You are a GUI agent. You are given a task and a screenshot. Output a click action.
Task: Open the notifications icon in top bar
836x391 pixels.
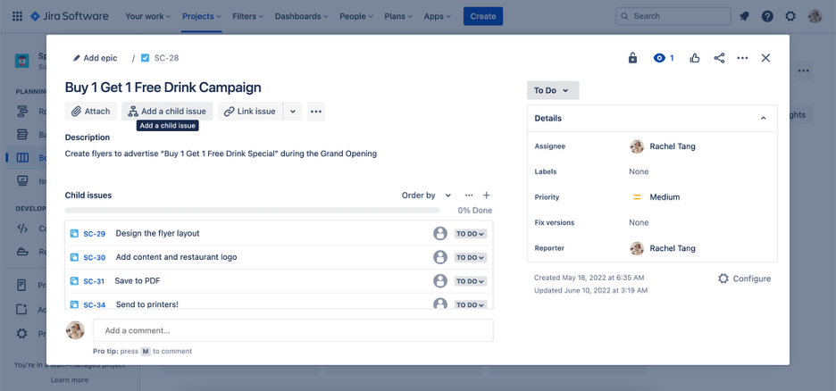(745, 16)
